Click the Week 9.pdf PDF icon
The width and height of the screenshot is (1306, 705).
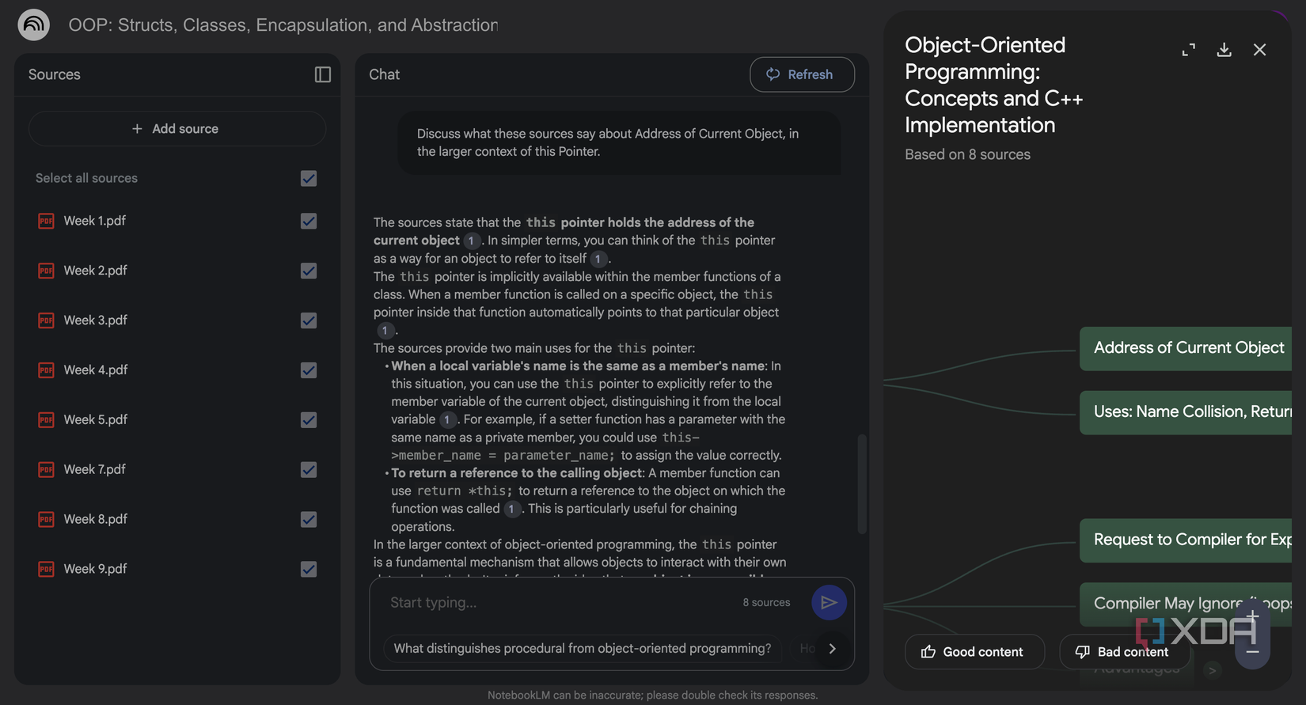[x=46, y=569]
